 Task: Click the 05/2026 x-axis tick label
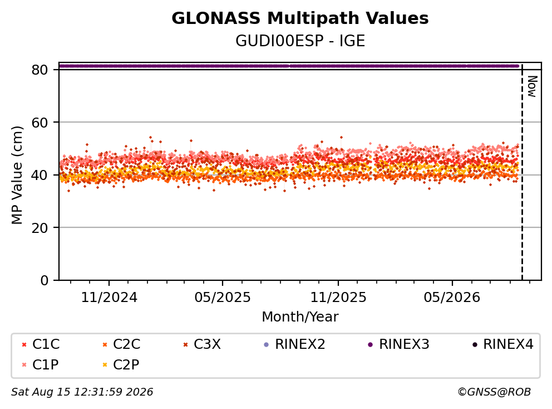pos(452,298)
